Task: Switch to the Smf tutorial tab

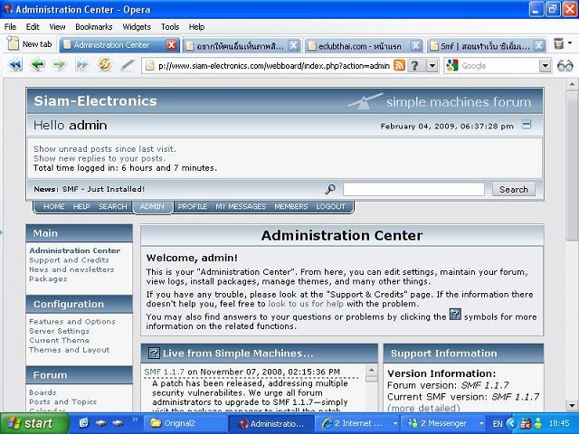Action: click(x=485, y=46)
